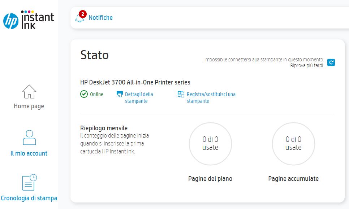Click the user profile icon in the sidebar
Screen dimensions: 349x209
click(29, 138)
